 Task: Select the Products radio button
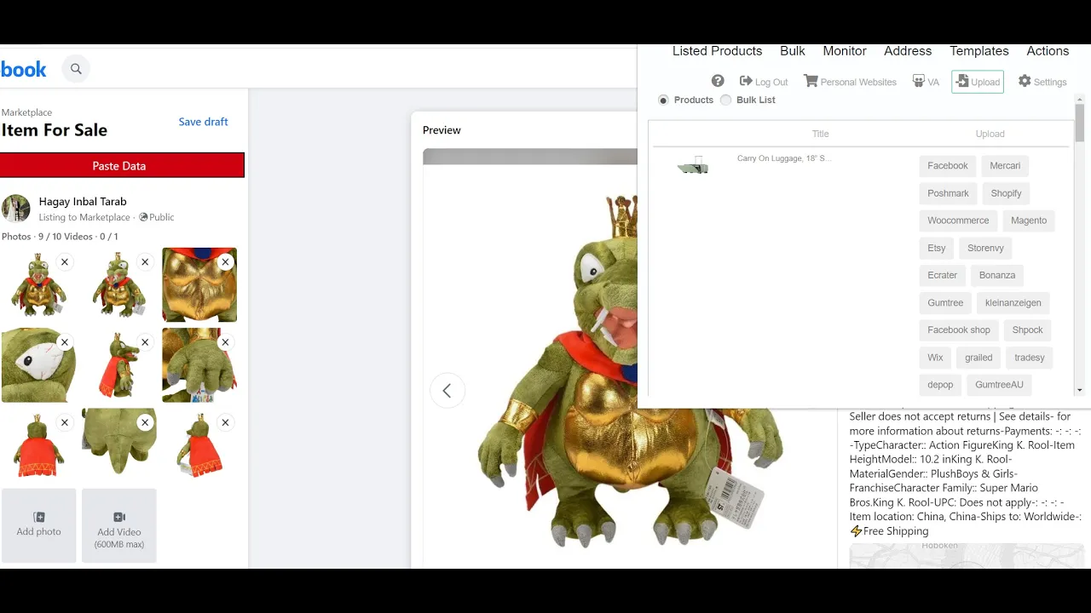(x=663, y=100)
